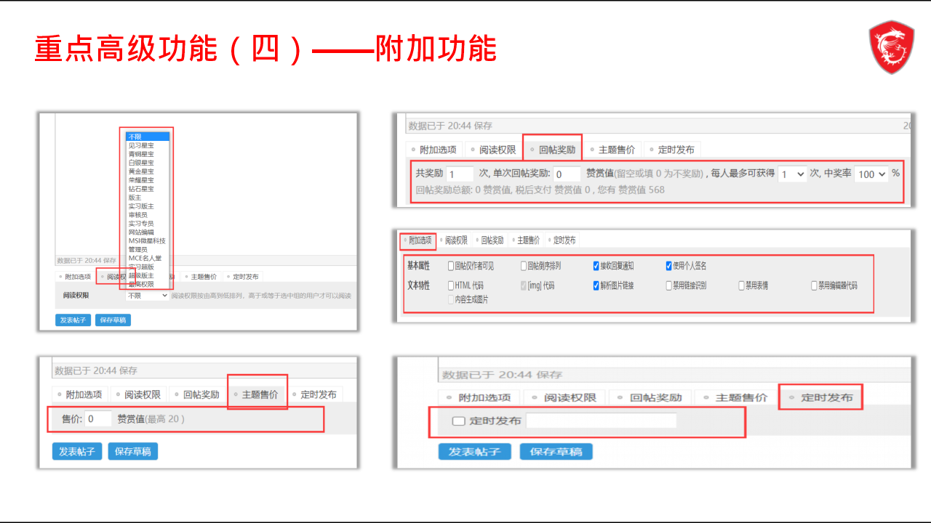931x523 pixels.
Task: Open the red-boxed 回帖奖励 tab in top-right panel
Action: [553, 150]
